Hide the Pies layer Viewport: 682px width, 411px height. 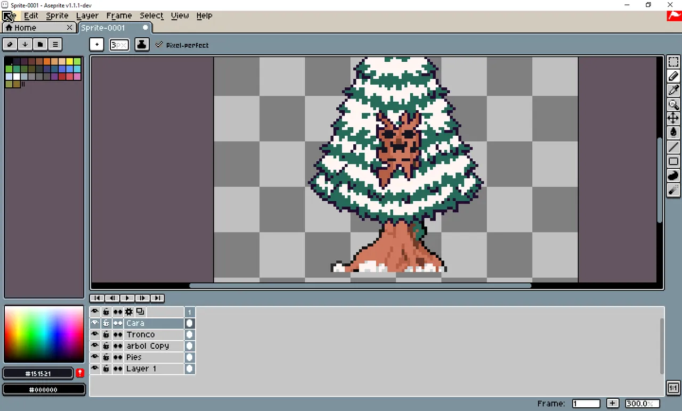pyautogui.click(x=95, y=357)
